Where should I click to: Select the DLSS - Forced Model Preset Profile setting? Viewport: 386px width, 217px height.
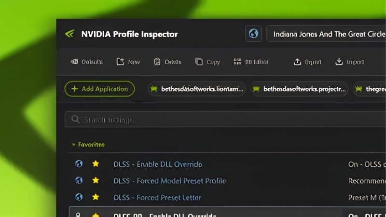pos(170,181)
